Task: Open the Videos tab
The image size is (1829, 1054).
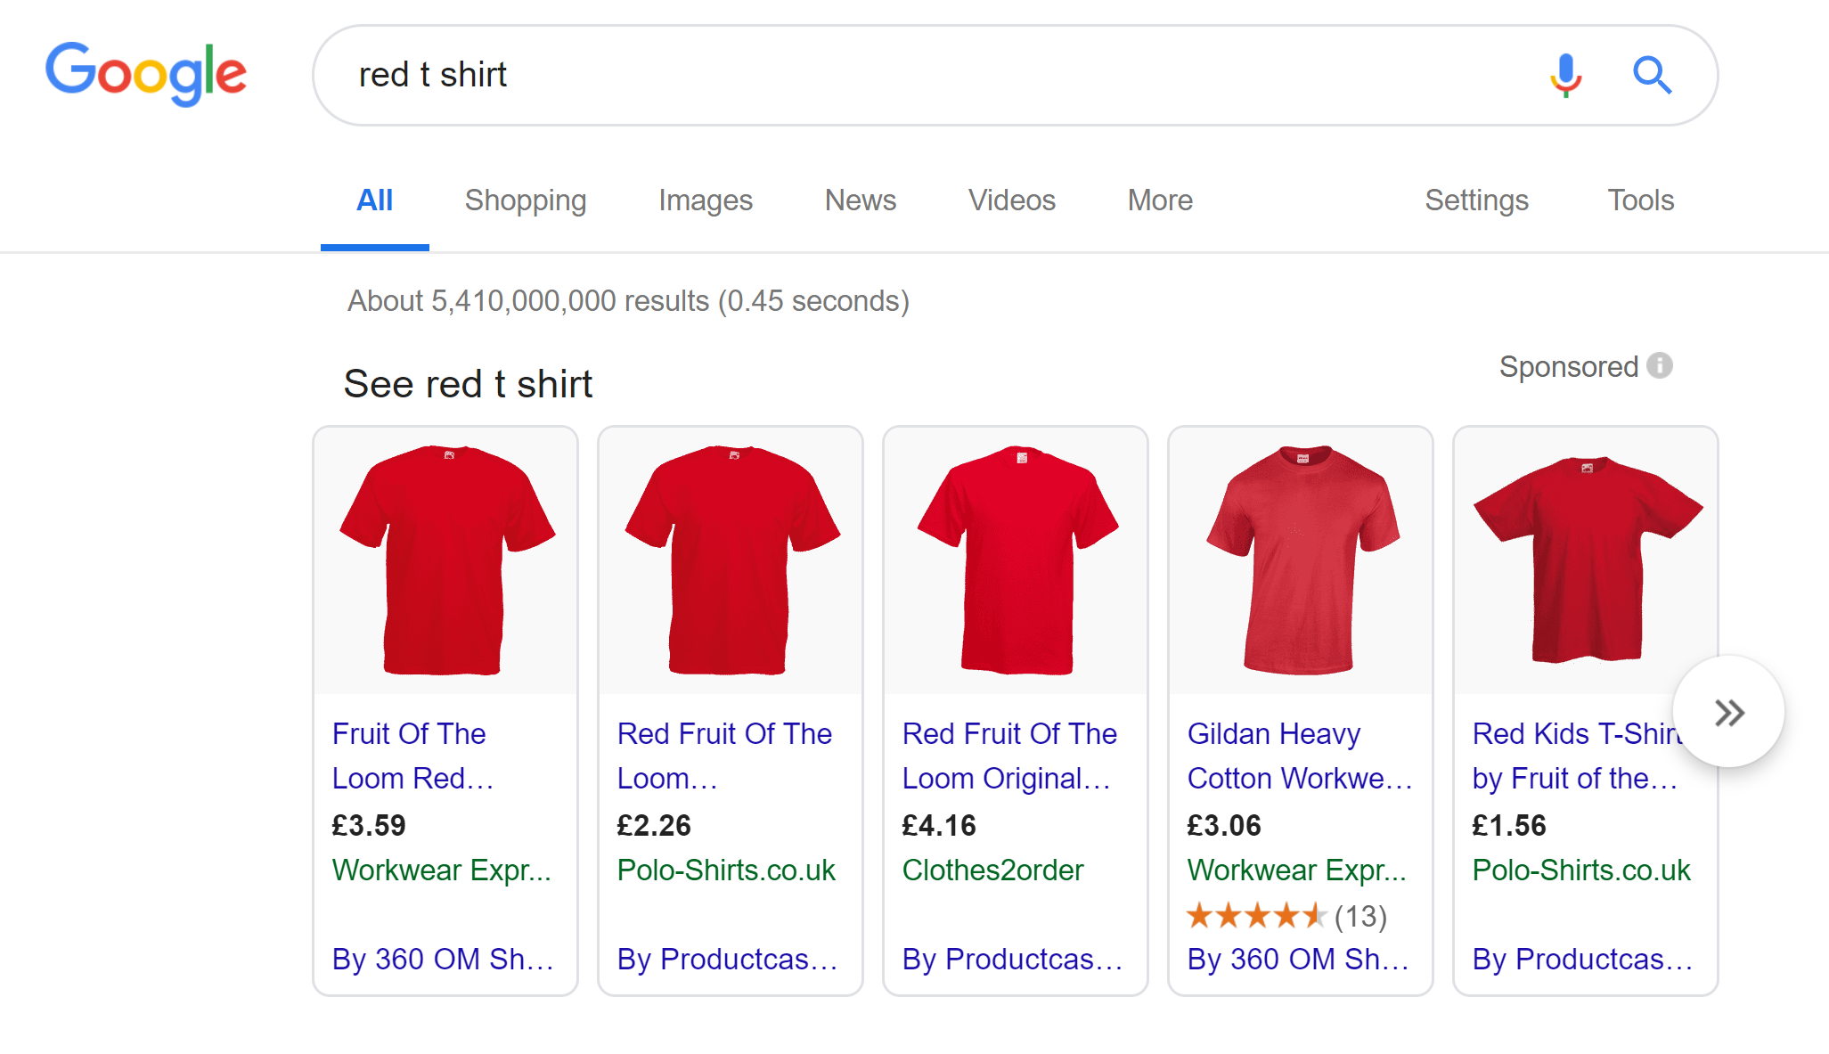Action: (x=1011, y=200)
